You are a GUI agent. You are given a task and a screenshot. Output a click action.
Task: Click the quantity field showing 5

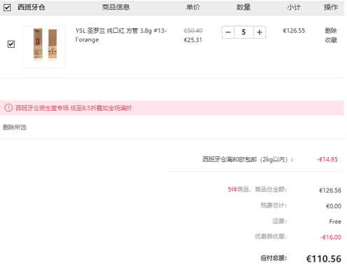coord(243,32)
